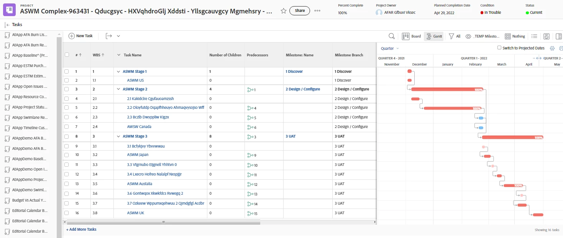The image size is (563, 238).
Task: Click the Share button
Action: pos(300,11)
